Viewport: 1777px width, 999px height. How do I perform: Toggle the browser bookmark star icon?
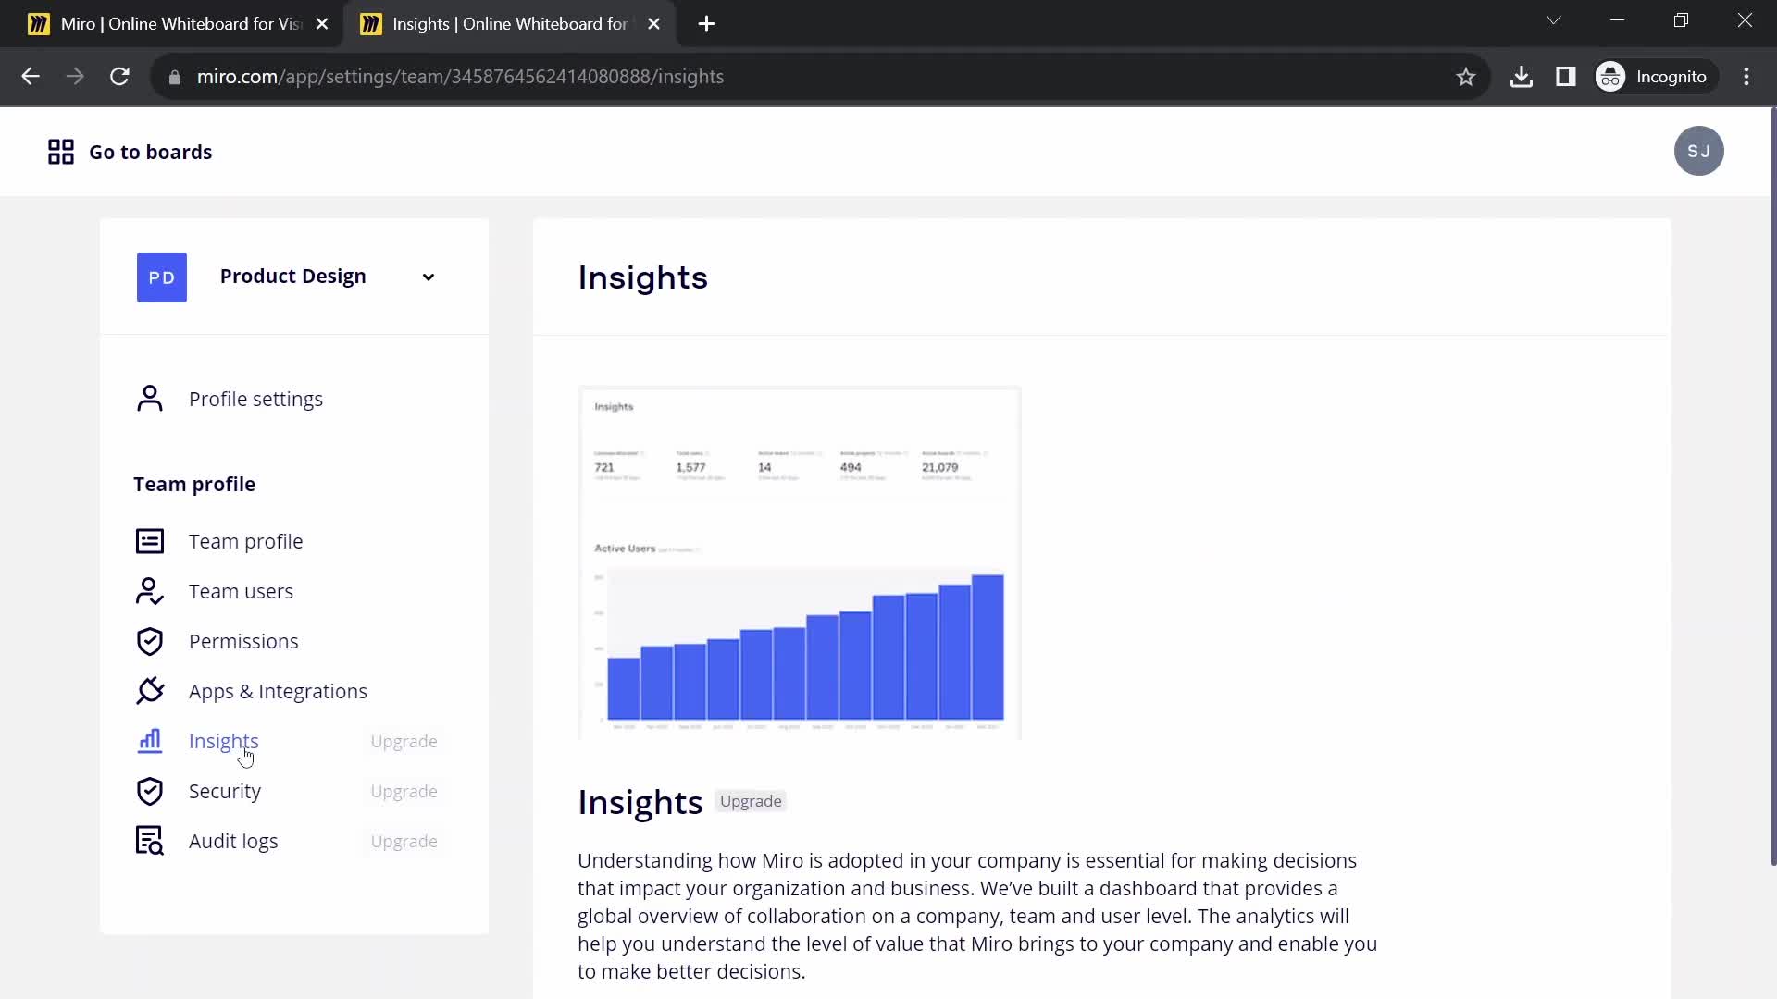(1464, 76)
